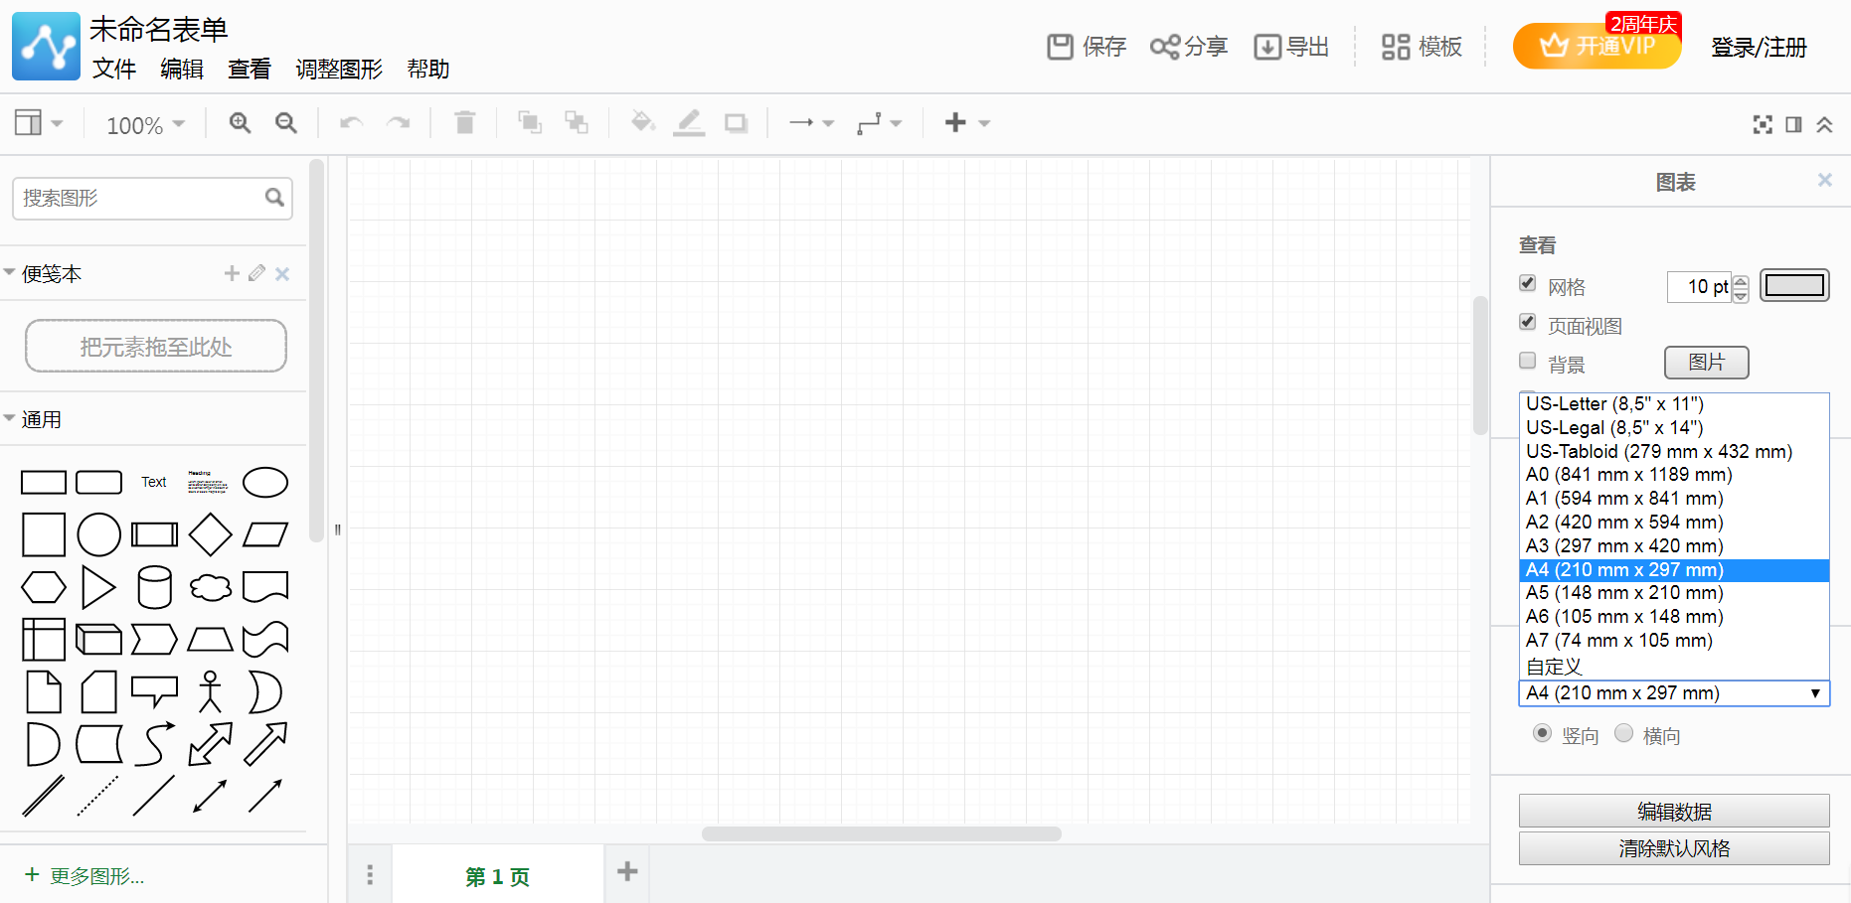
Task: Click the 清除默认风格 button
Action: [x=1674, y=848]
